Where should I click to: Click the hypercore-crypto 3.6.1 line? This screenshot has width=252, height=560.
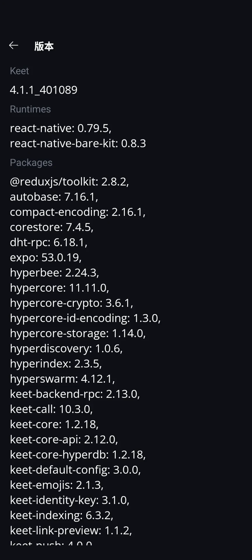71,303
